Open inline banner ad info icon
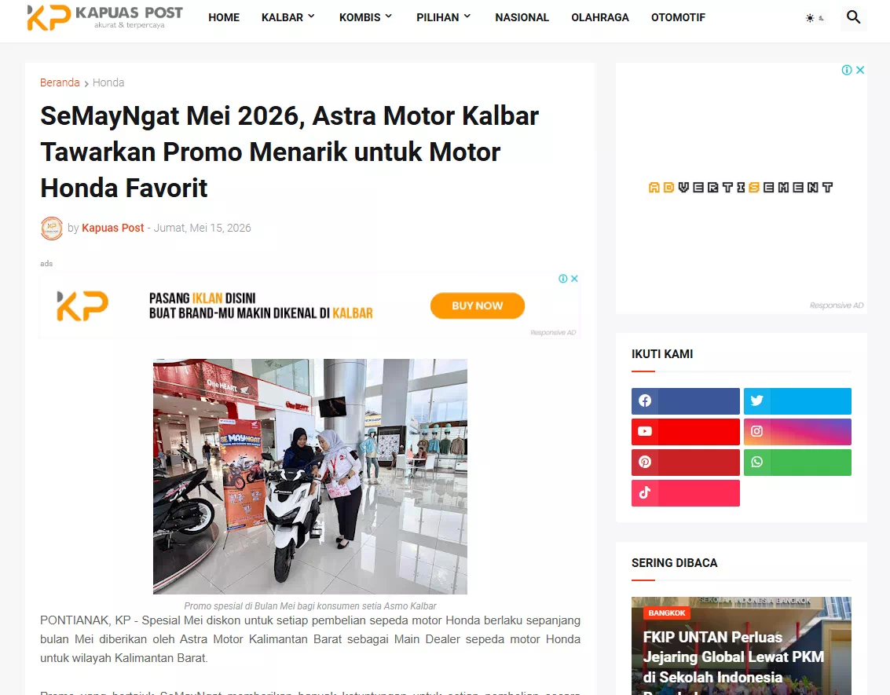Viewport: 890px width, 695px height. (563, 279)
